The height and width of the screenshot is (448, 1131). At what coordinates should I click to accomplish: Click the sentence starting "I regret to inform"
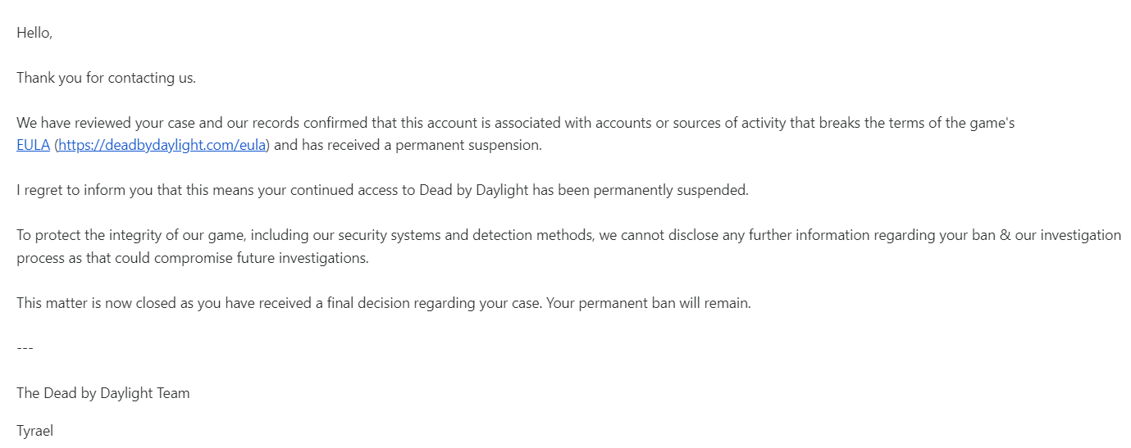click(x=382, y=191)
